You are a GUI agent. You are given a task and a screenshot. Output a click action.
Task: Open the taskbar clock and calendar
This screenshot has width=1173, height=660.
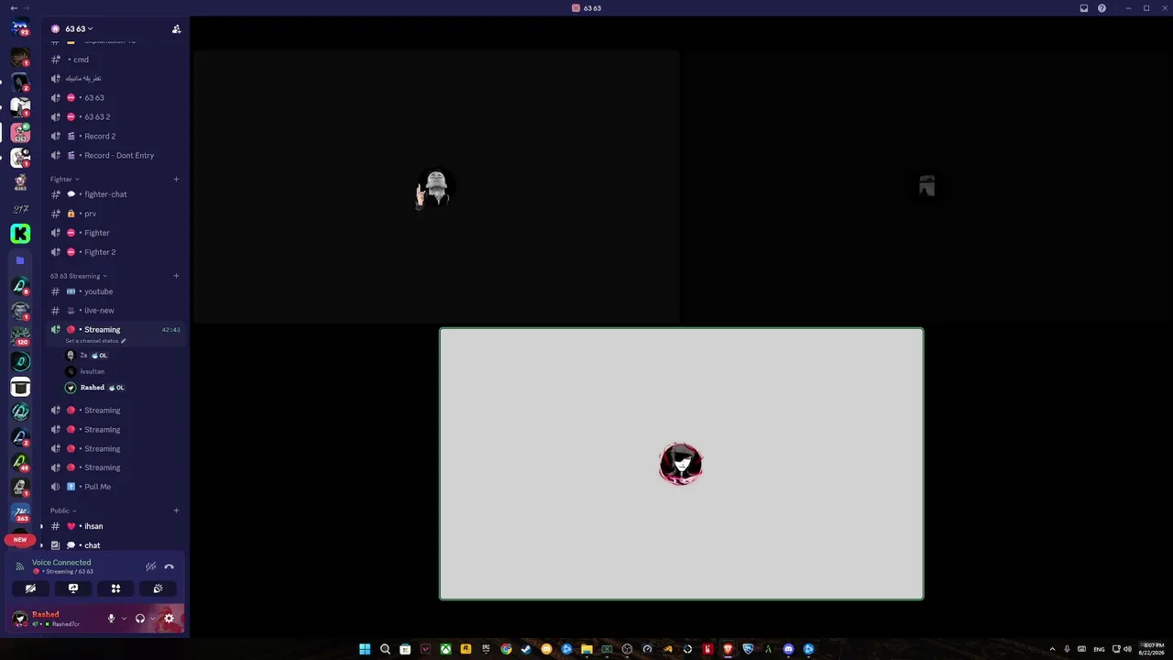point(1152,649)
